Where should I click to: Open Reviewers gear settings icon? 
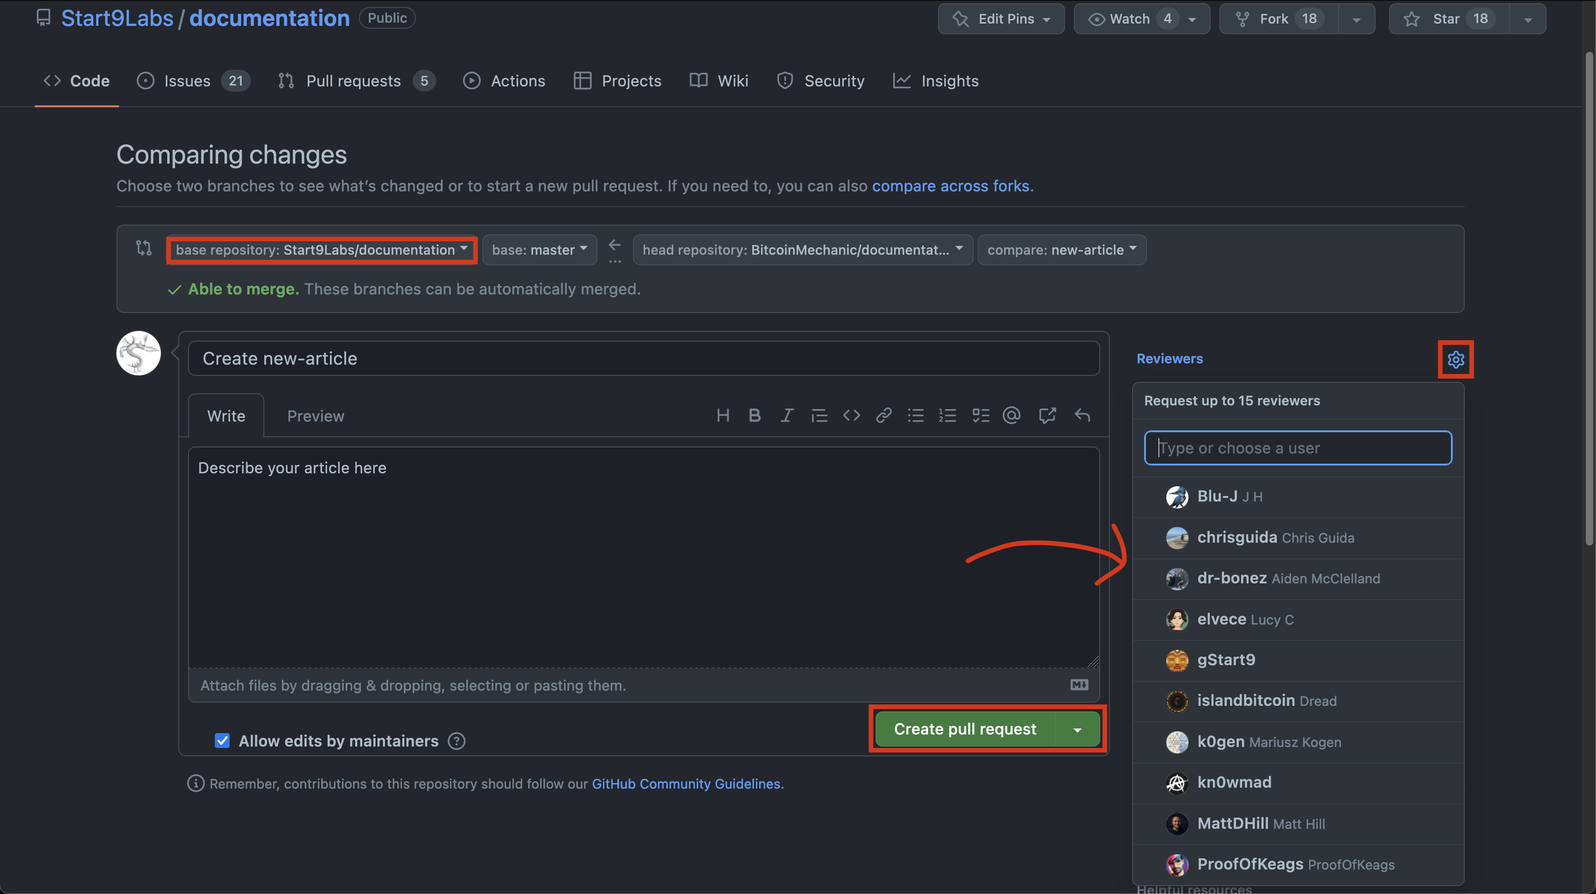(1456, 359)
